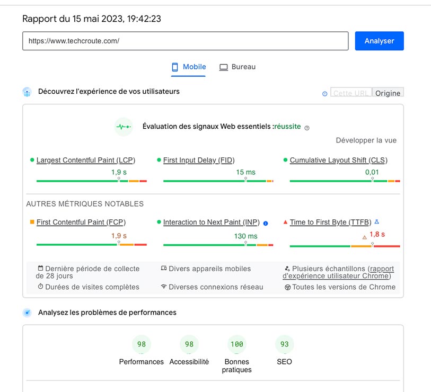Image resolution: width=431 pixels, height=392 pixels.
Task: Click the mobile phone icon
Action: pos(174,67)
